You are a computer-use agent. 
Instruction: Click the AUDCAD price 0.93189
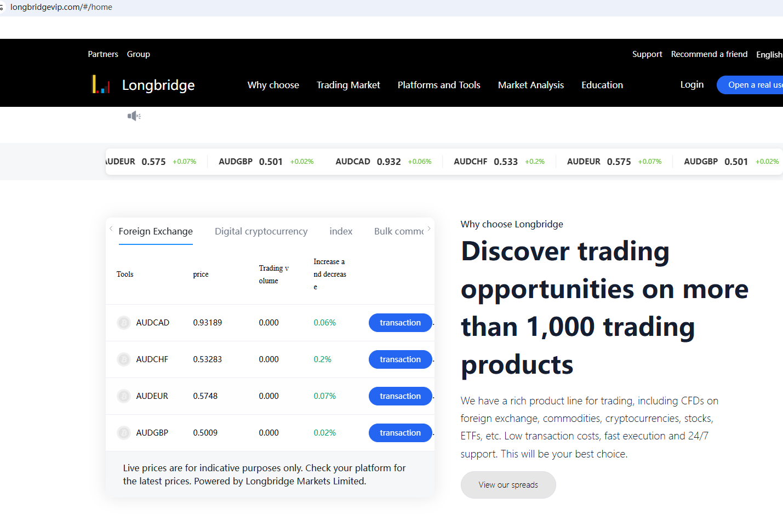coord(208,323)
